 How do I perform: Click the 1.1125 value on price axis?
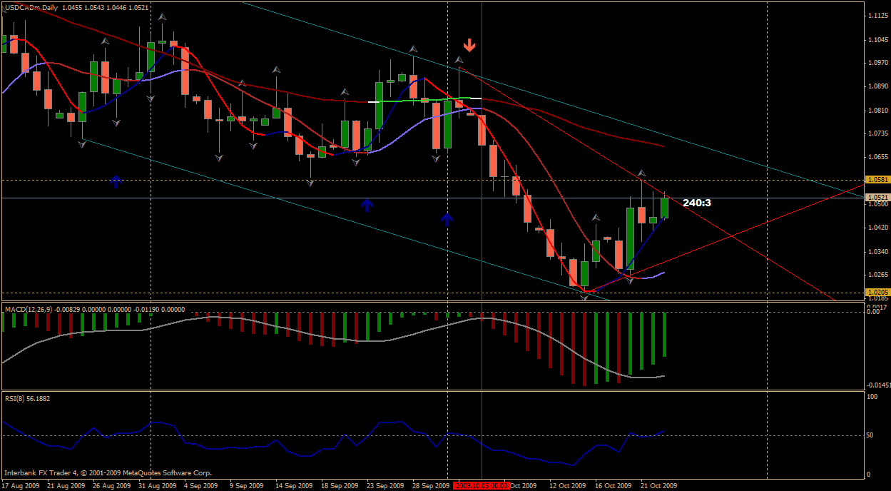tap(877, 16)
